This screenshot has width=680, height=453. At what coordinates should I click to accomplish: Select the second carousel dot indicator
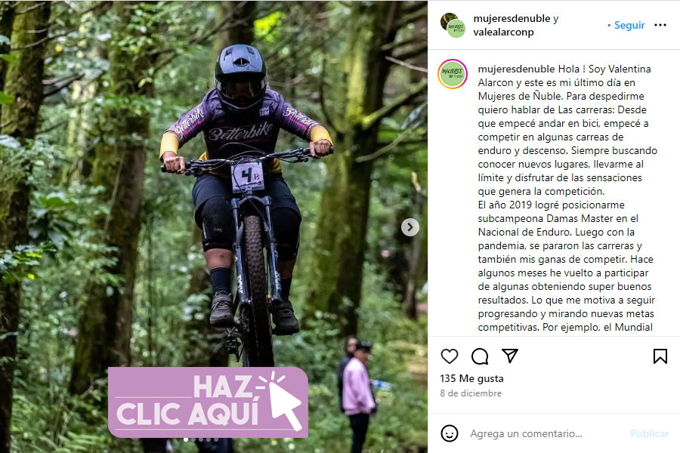pyautogui.click(x=193, y=439)
